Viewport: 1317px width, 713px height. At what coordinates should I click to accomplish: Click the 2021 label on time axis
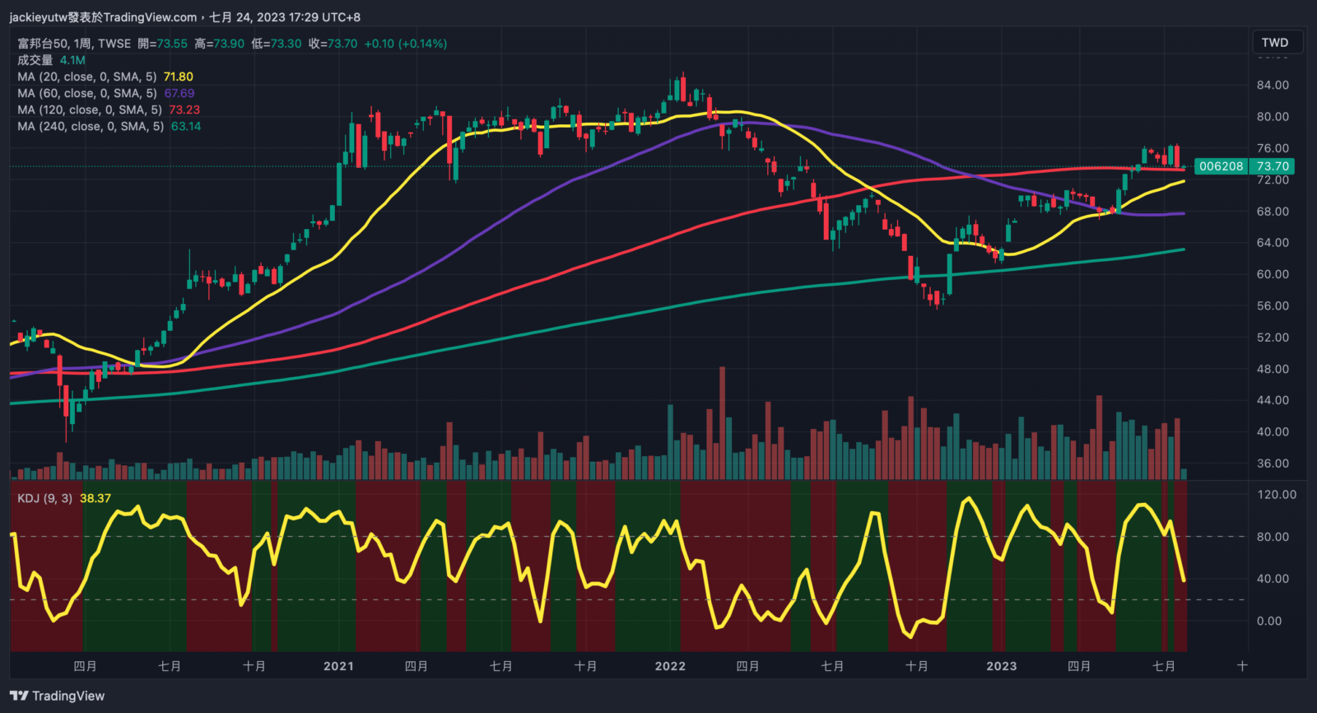[338, 666]
